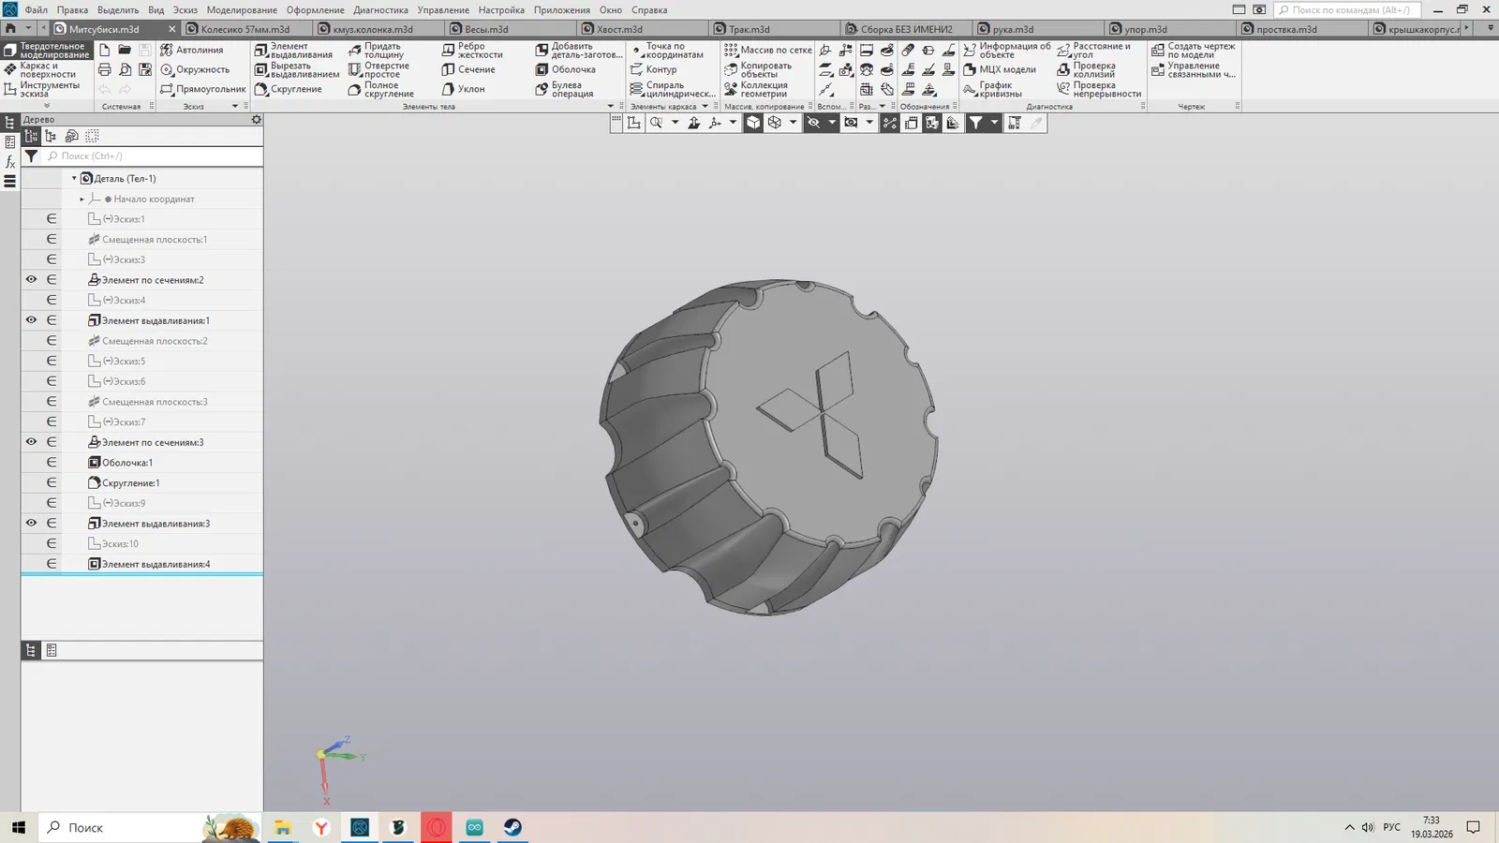Viewport: 1499px width, 843px height.
Task: Click Копировать объекты command
Action: (758, 70)
